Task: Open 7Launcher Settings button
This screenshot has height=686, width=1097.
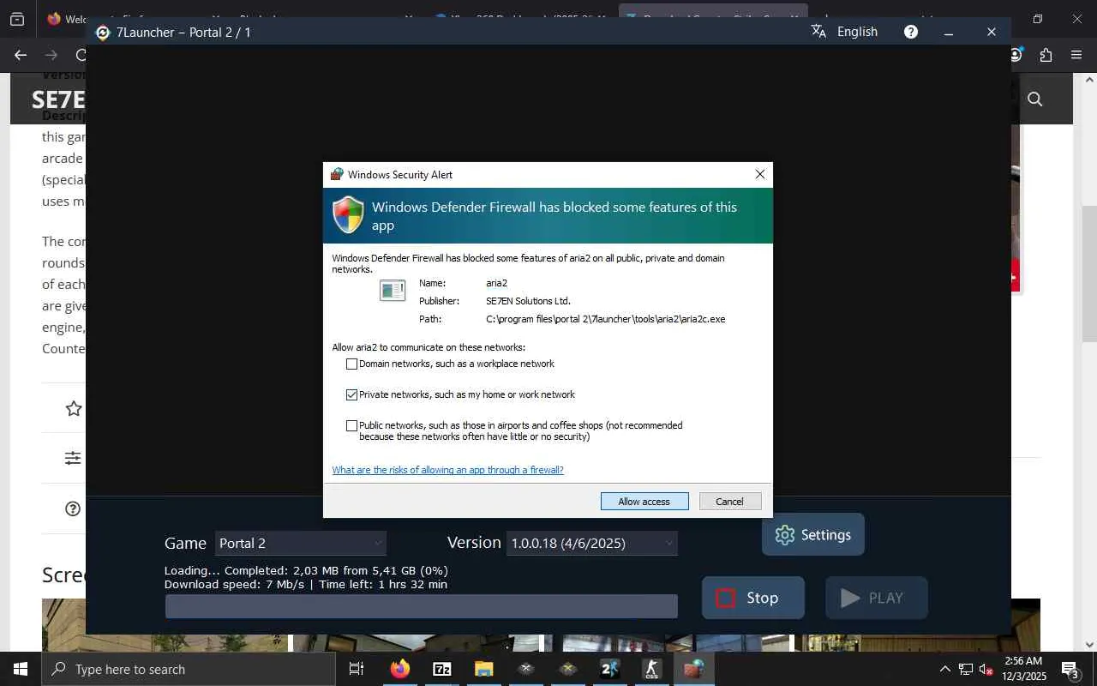Action: (813, 534)
